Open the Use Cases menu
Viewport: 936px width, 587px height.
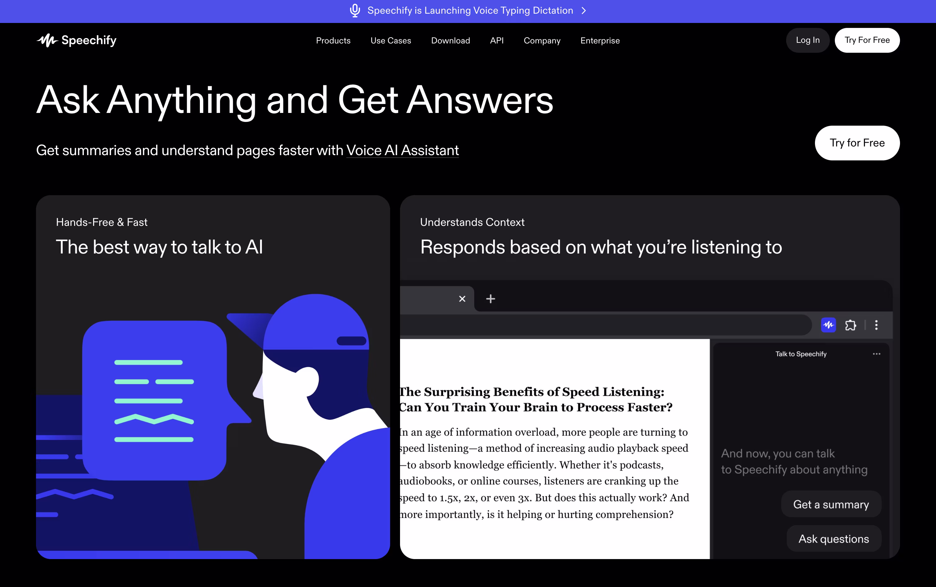coord(390,40)
